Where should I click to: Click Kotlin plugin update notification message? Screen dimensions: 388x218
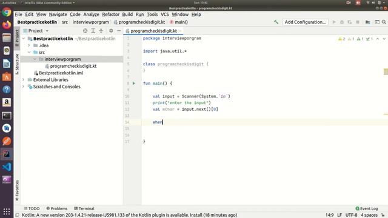129,215
